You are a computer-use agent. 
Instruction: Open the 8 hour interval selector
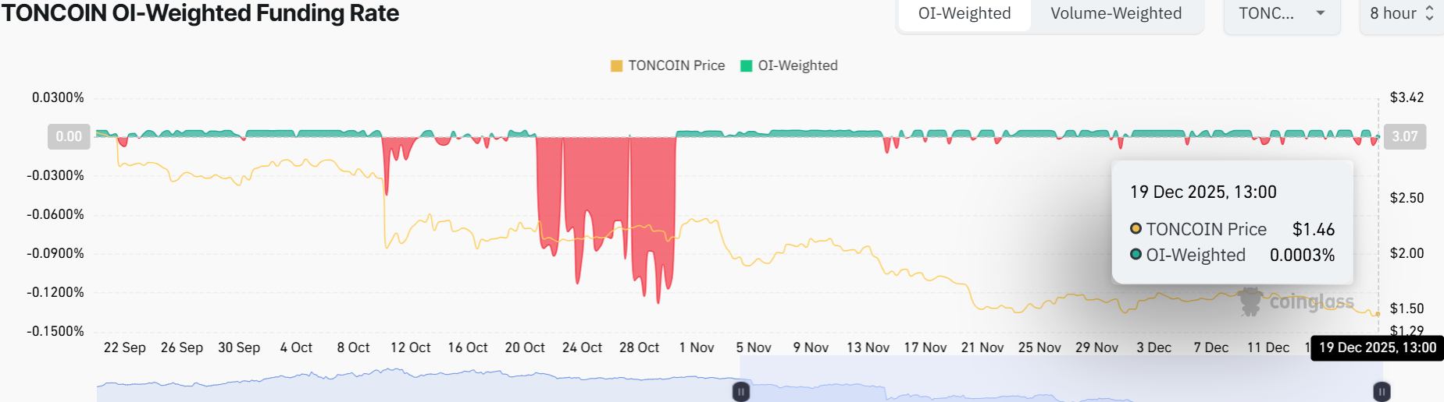coord(1393,14)
